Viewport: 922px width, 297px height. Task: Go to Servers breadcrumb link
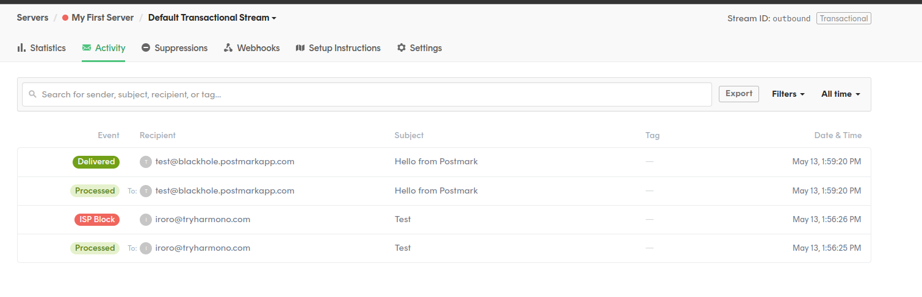32,18
